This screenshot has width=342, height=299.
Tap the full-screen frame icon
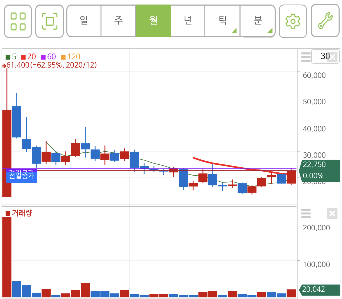coord(50,21)
